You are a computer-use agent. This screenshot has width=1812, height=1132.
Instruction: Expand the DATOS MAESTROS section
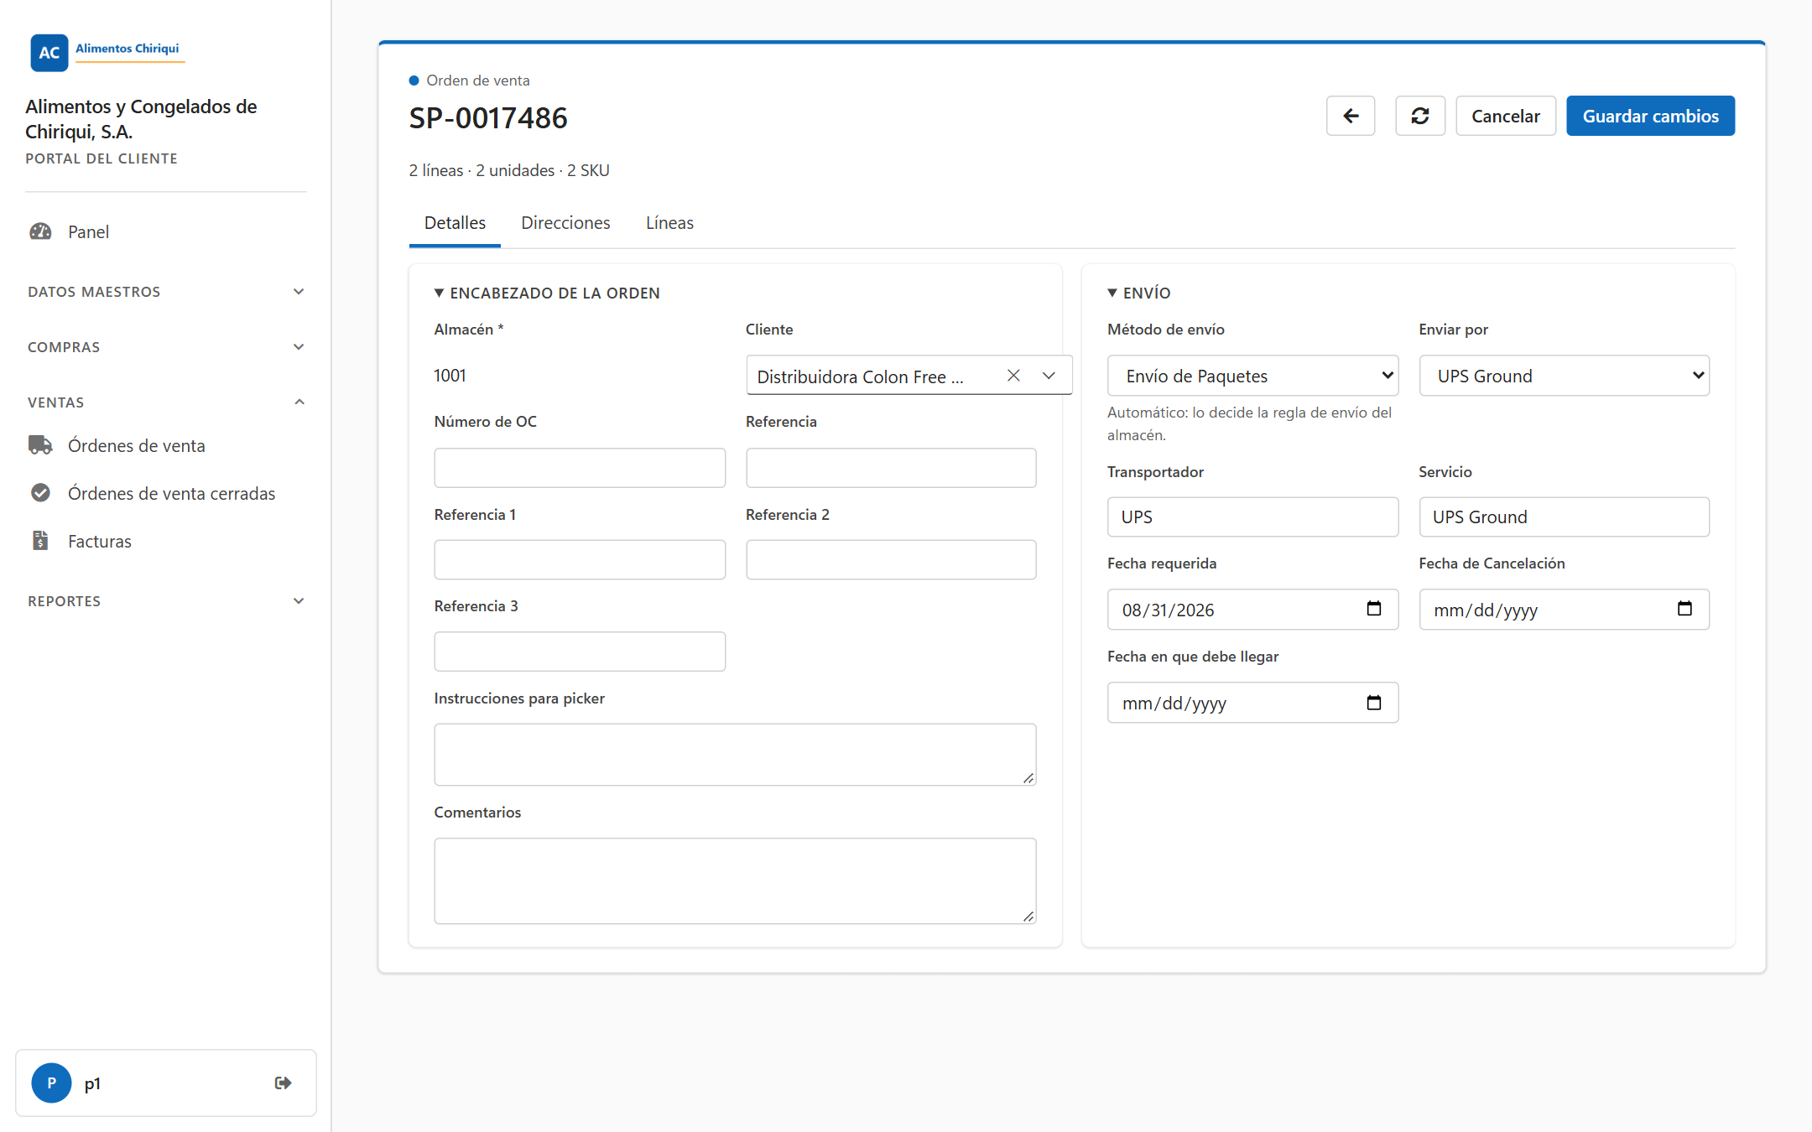pyautogui.click(x=166, y=292)
